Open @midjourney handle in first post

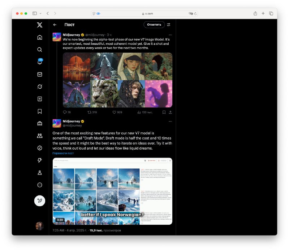[95, 35]
